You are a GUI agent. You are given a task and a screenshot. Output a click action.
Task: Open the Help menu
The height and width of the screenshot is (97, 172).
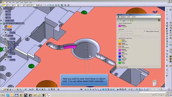tap(30, 2)
